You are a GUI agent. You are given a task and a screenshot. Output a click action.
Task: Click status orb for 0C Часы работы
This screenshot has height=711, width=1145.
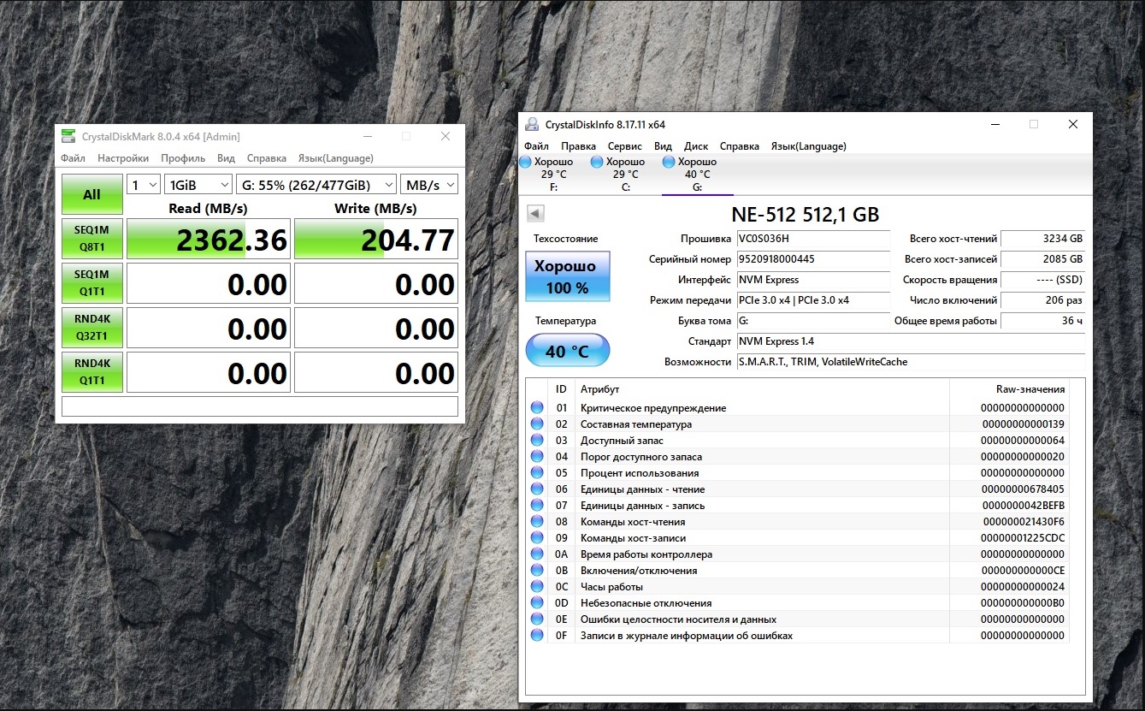[537, 587]
